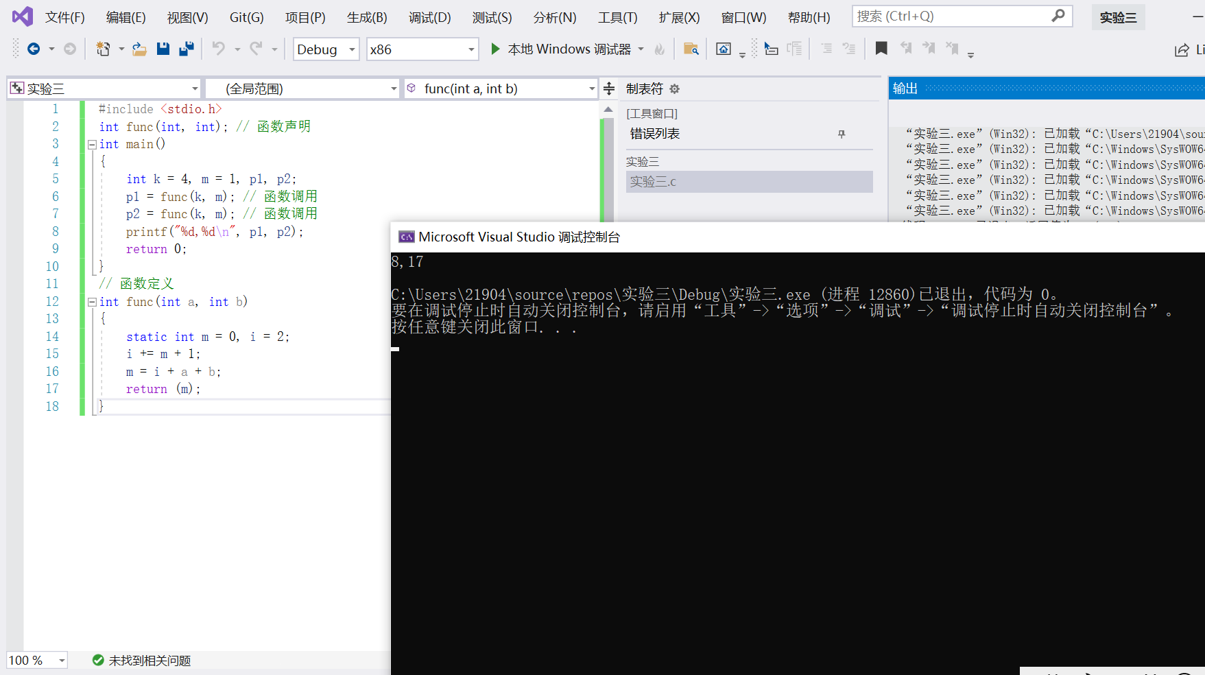Click the Visual Studio logo icon
1205x675 pixels.
click(23, 16)
